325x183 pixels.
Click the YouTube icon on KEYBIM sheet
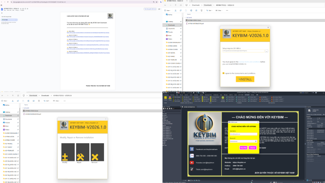point(192,163)
